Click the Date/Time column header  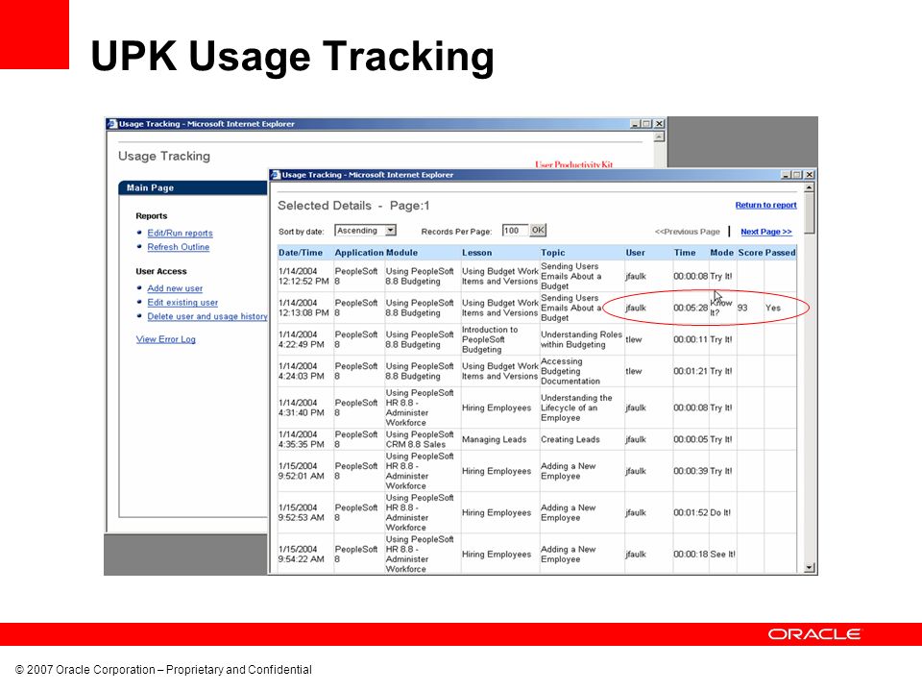tap(301, 253)
